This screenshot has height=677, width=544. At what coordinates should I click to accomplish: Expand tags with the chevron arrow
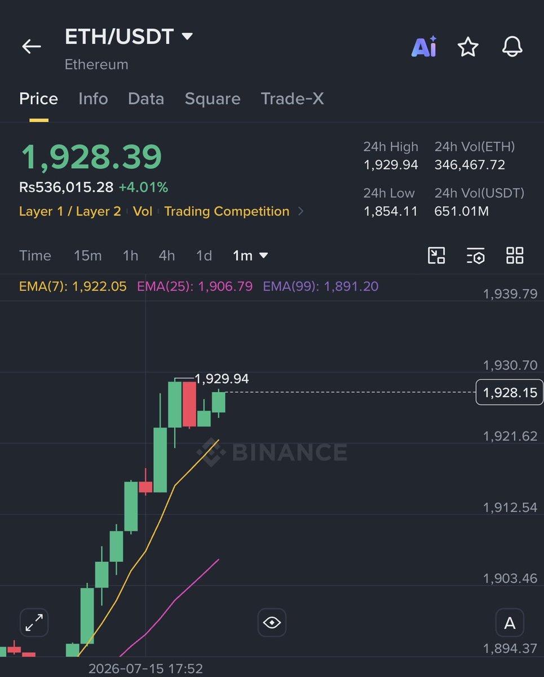(x=300, y=212)
